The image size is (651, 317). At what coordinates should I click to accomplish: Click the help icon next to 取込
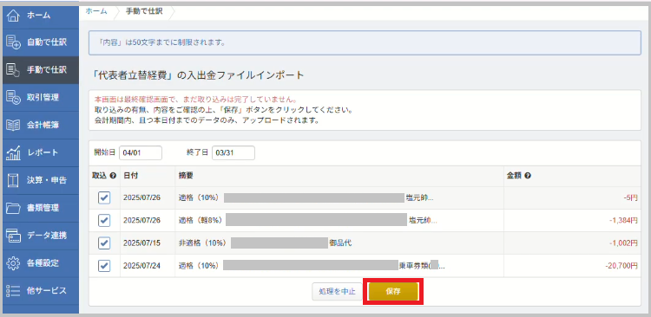click(114, 176)
